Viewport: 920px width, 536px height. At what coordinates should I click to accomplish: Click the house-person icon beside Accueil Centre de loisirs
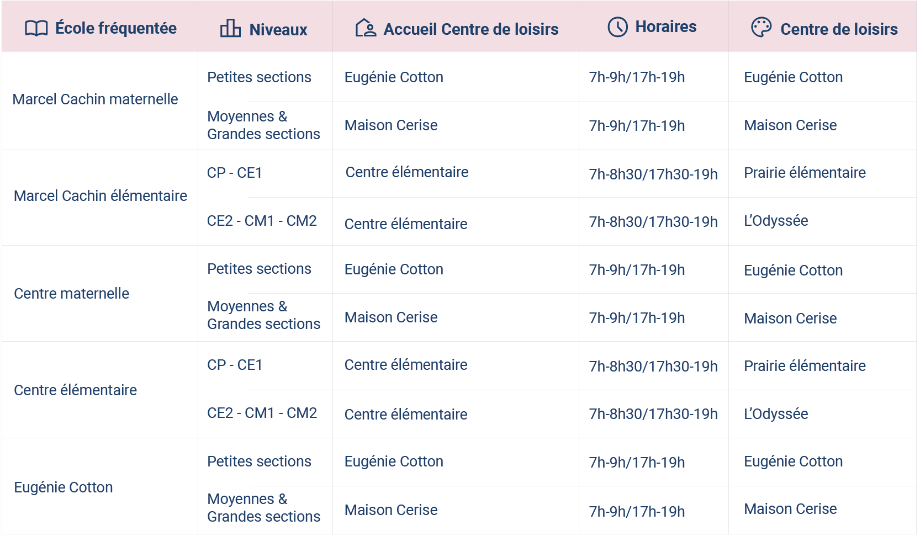(x=366, y=28)
